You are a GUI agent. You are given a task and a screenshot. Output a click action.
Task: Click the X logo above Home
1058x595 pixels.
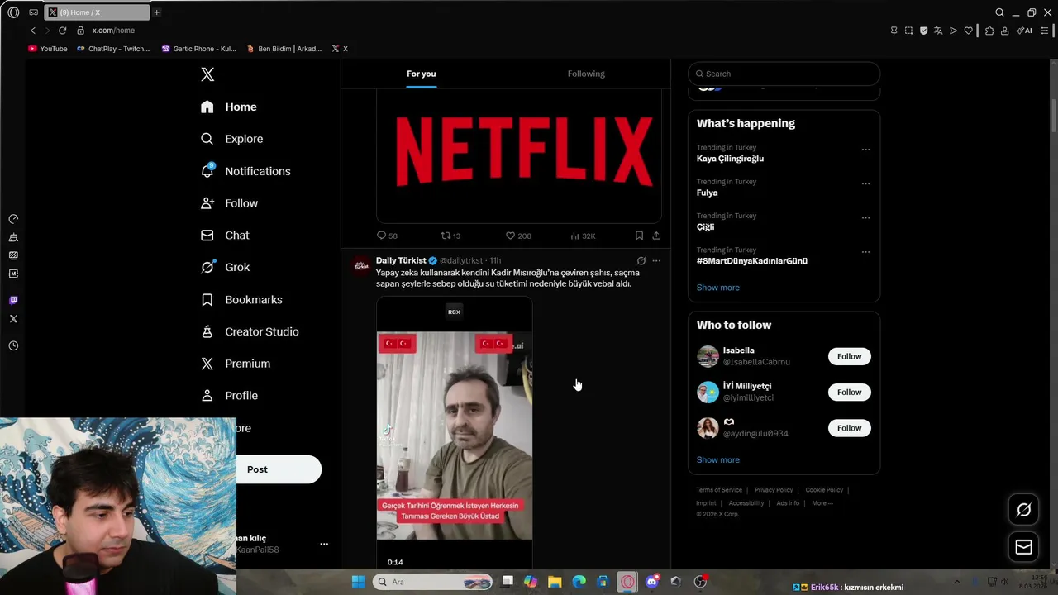click(207, 74)
